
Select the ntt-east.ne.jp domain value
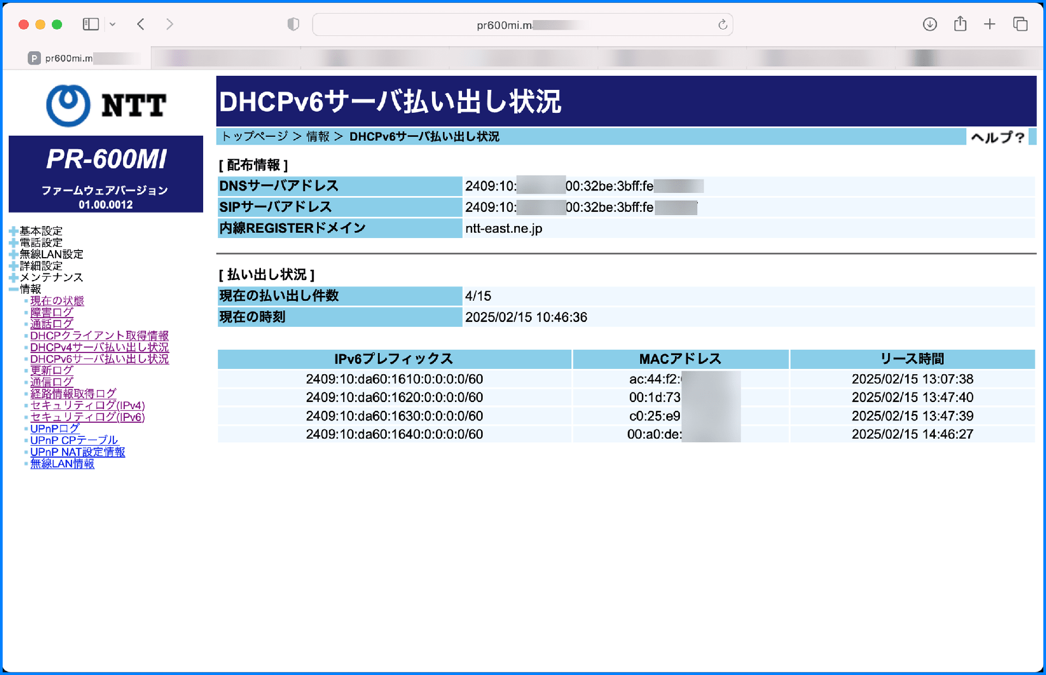504,228
